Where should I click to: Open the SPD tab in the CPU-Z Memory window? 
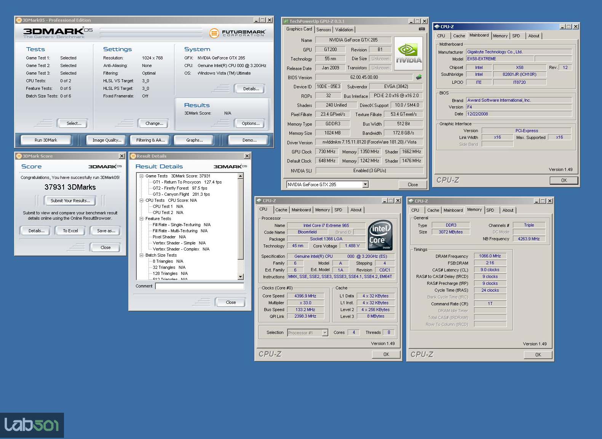[490, 210]
